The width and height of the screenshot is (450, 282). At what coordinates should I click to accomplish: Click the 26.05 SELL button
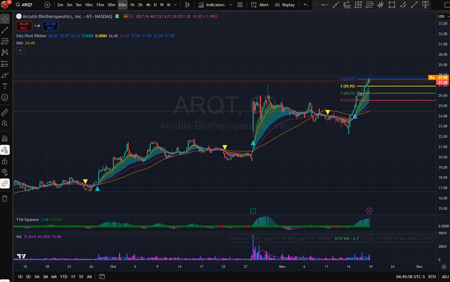point(24,26)
